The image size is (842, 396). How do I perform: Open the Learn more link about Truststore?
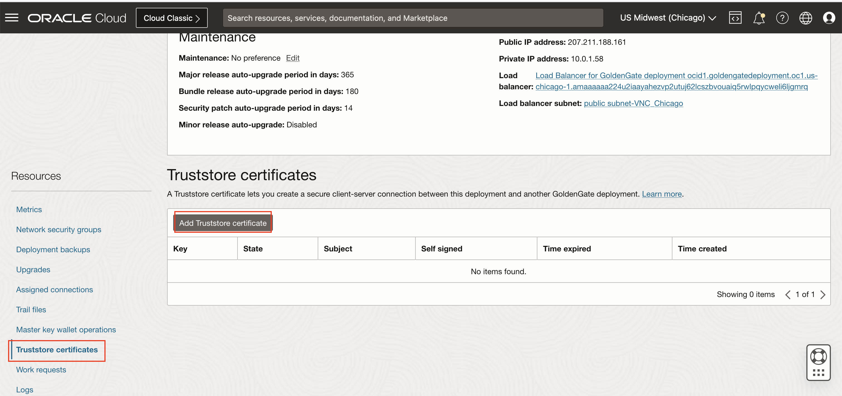click(x=662, y=194)
